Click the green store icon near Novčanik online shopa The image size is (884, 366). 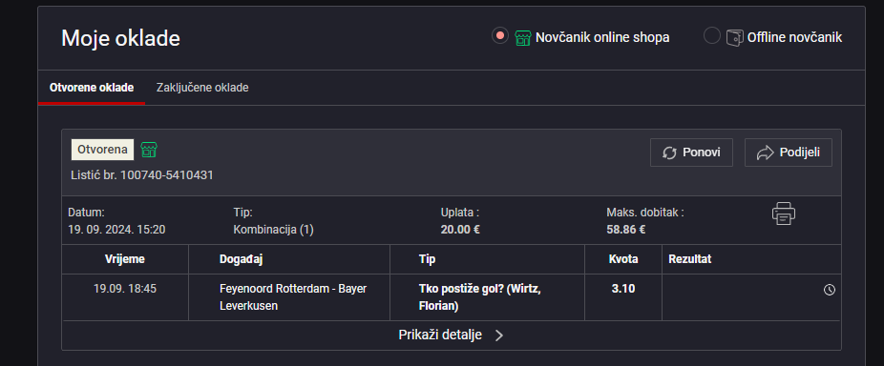(x=522, y=38)
